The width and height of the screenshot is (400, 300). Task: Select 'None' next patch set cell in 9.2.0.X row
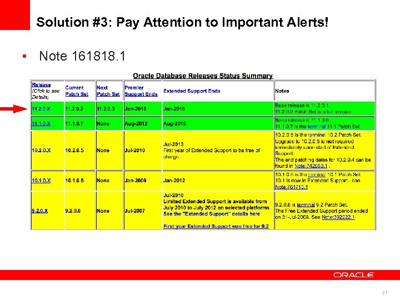(x=109, y=211)
